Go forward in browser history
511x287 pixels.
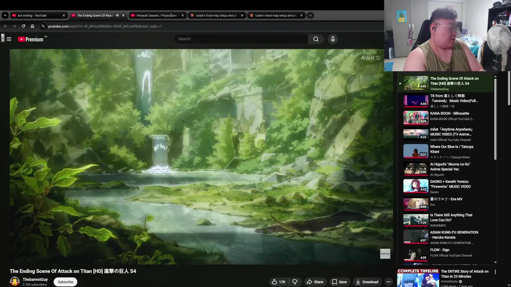coord(14,26)
